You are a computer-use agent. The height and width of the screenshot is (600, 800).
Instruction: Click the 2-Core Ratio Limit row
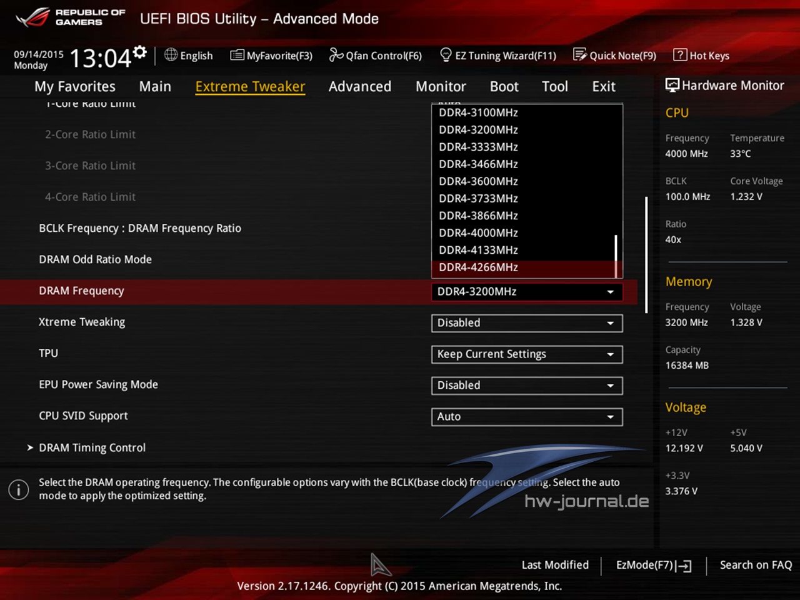click(90, 134)
